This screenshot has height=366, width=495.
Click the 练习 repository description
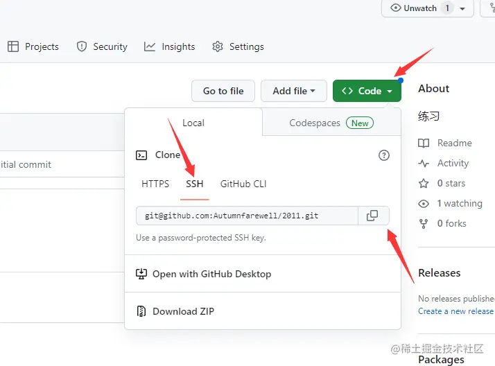428,116
